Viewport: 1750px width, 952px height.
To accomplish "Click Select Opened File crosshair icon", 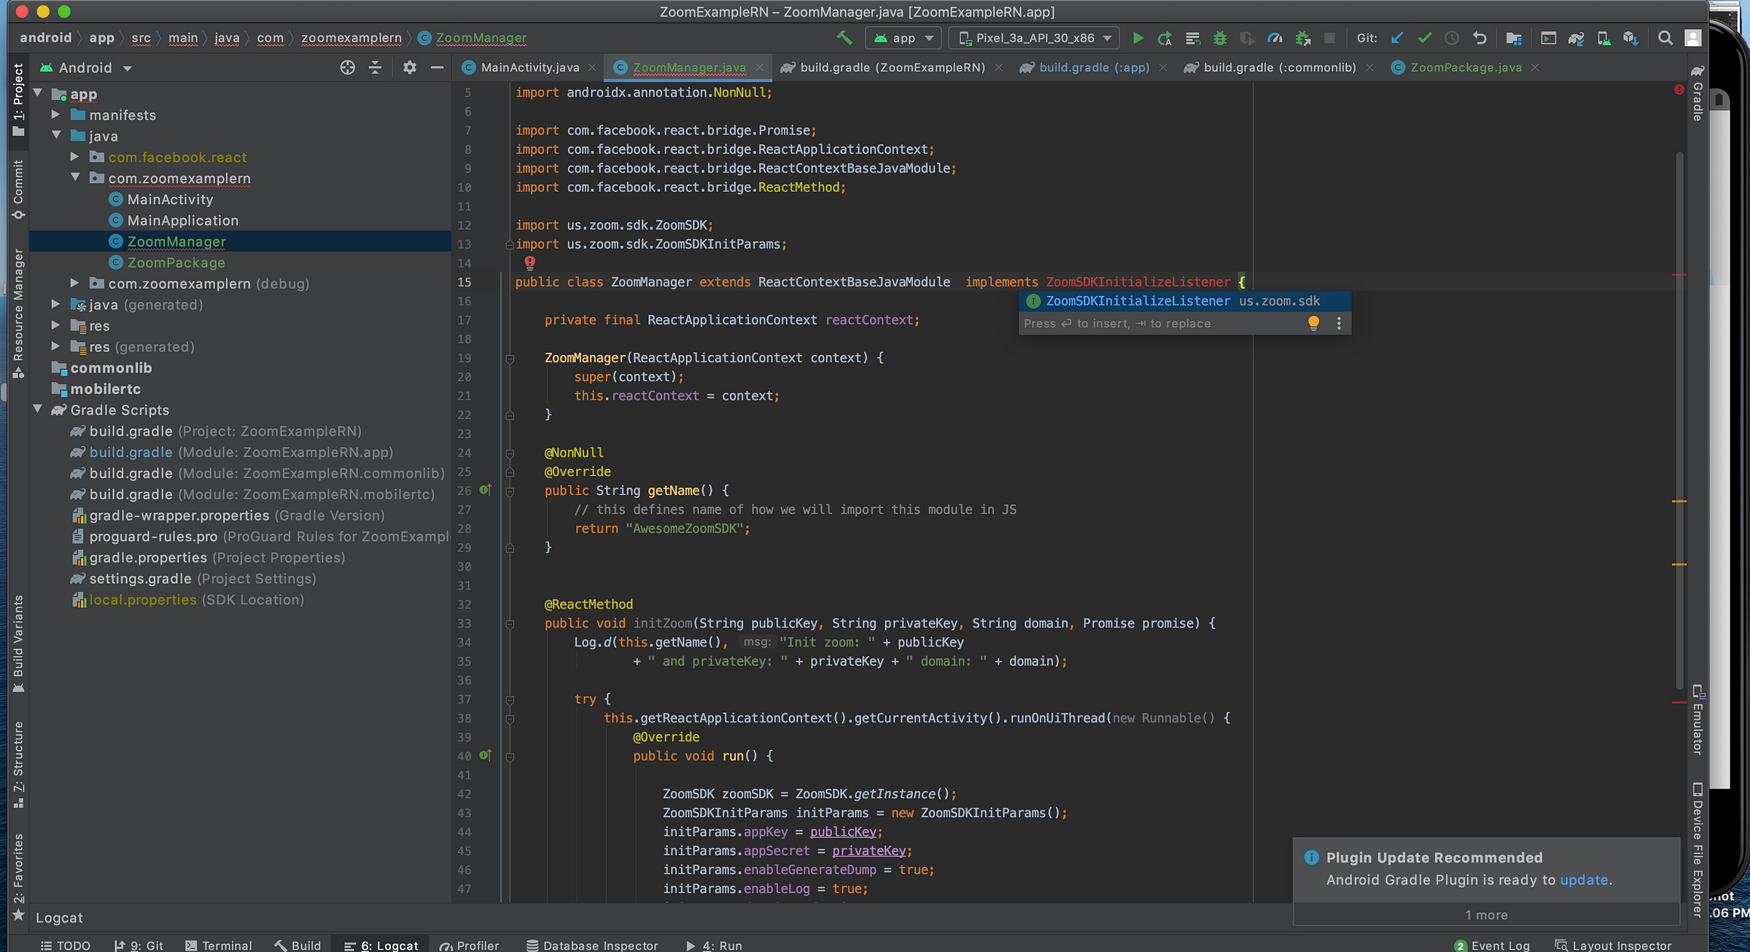I will [x=348, y=68].
